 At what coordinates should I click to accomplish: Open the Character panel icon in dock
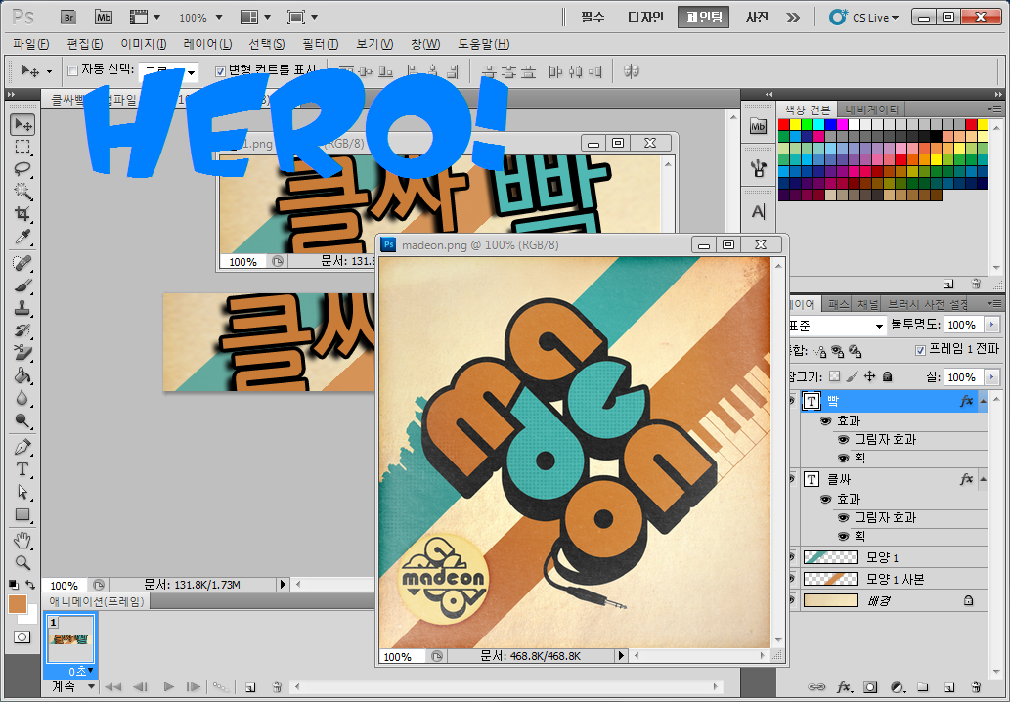coord(758,211)
